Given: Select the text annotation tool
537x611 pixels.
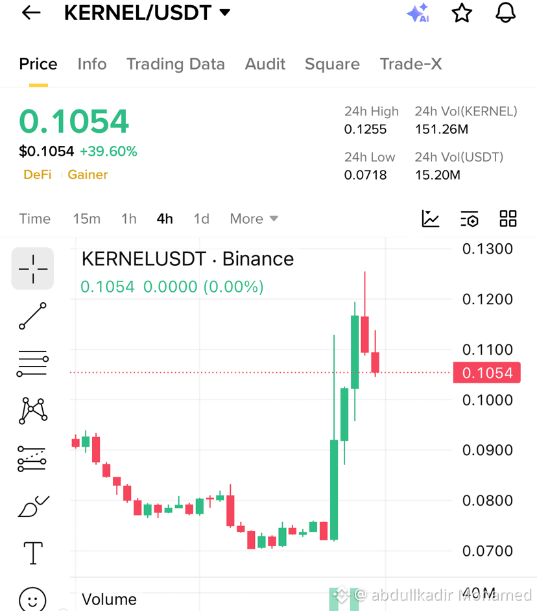Looking at the screenshot, I should tap(33, 553).
